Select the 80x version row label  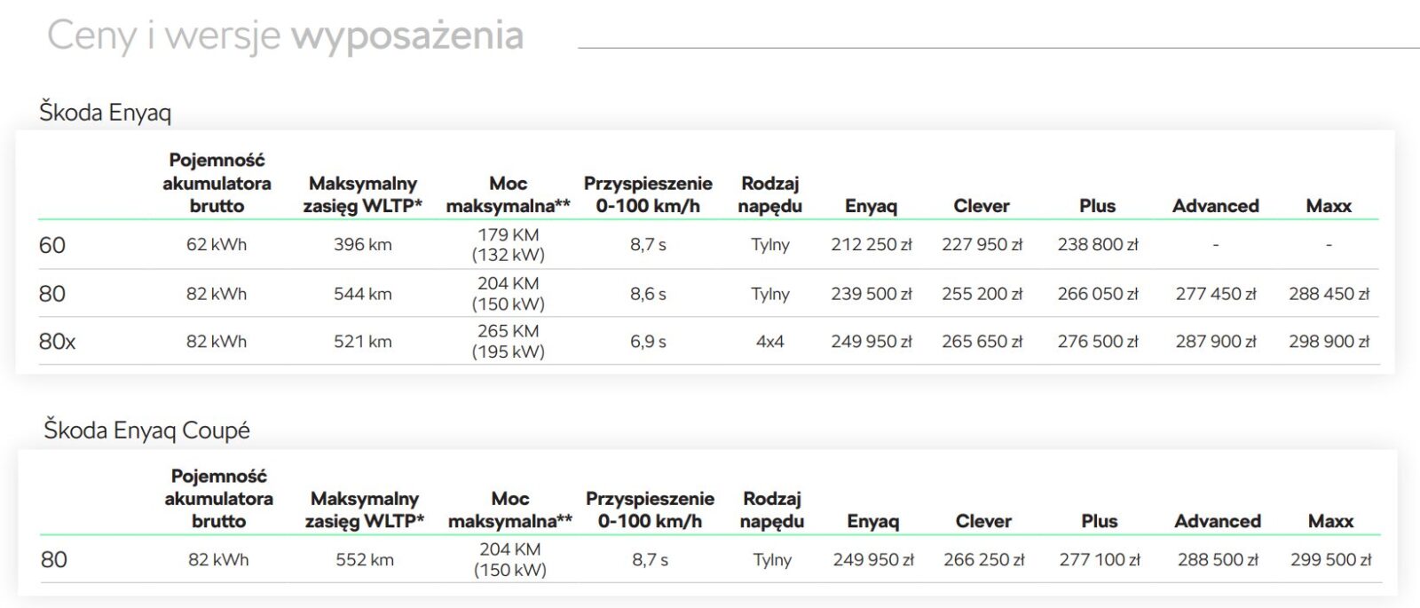pyautogui.click(x=57, y=342)
